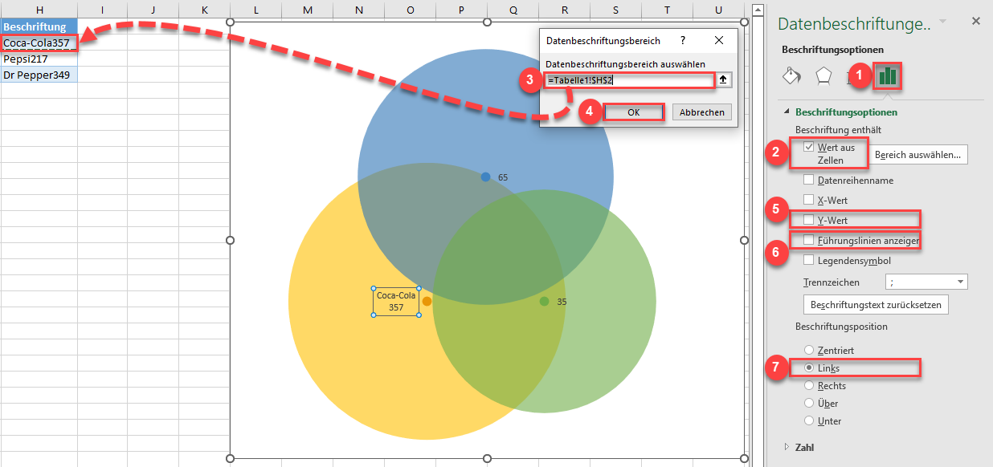This screenshot has width=993, height=467.
Task: Select the 35 data label
Action: pyautogui.click(x=562, y=302)
